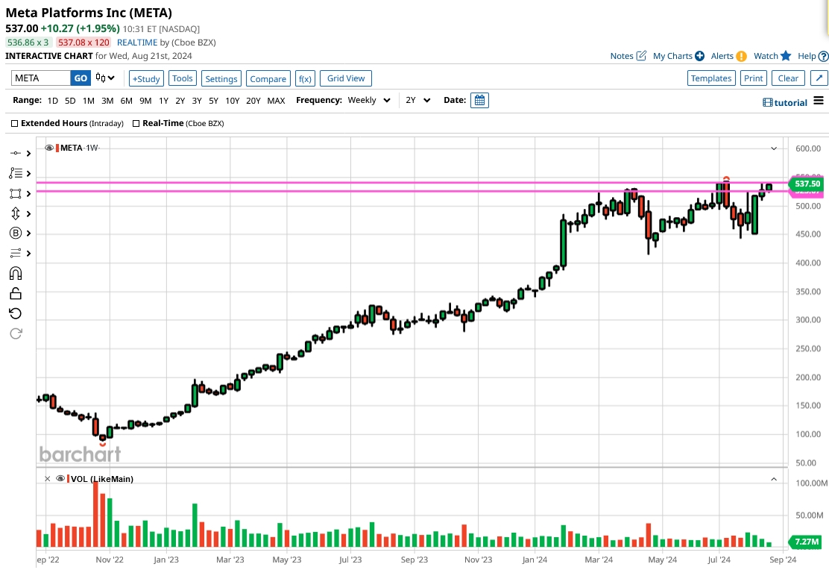The height and width of the screenshot is (570, 829).
Task: Open the +Study button
Action: [146, 78]
